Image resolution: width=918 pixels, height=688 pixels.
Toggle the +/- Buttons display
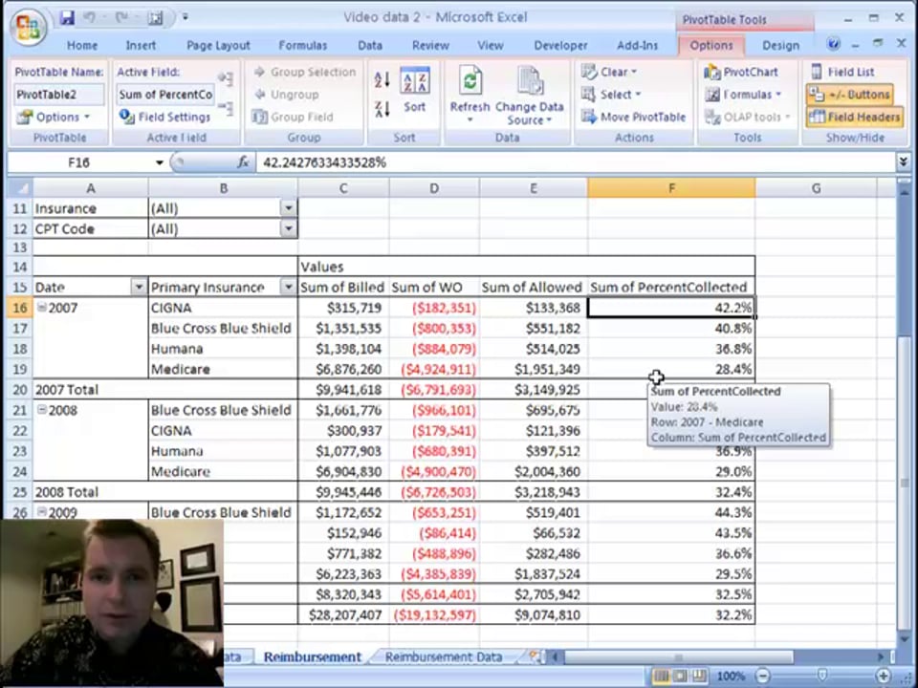851,95
